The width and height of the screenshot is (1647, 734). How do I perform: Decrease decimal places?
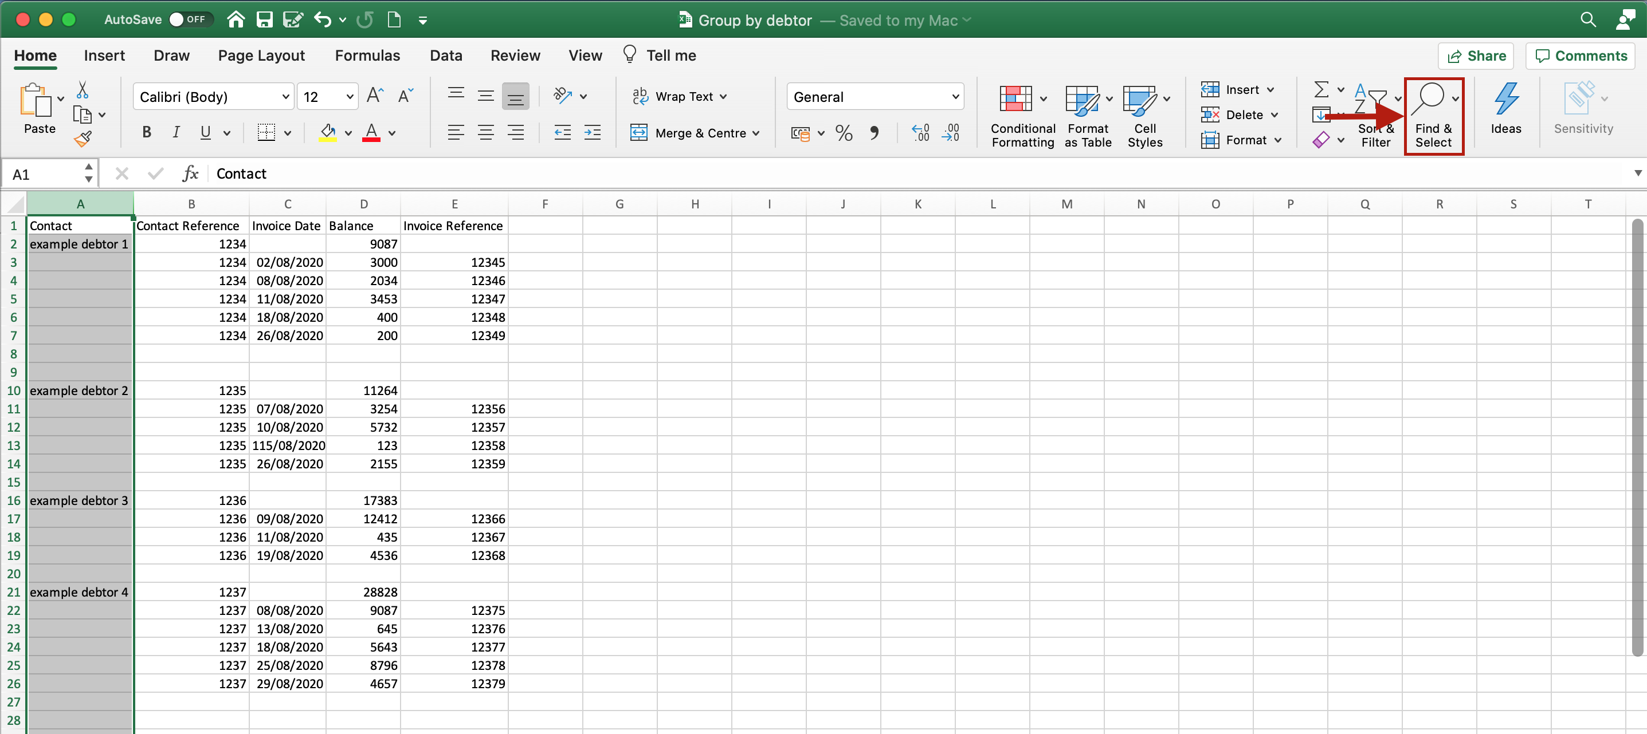point(951,133)
